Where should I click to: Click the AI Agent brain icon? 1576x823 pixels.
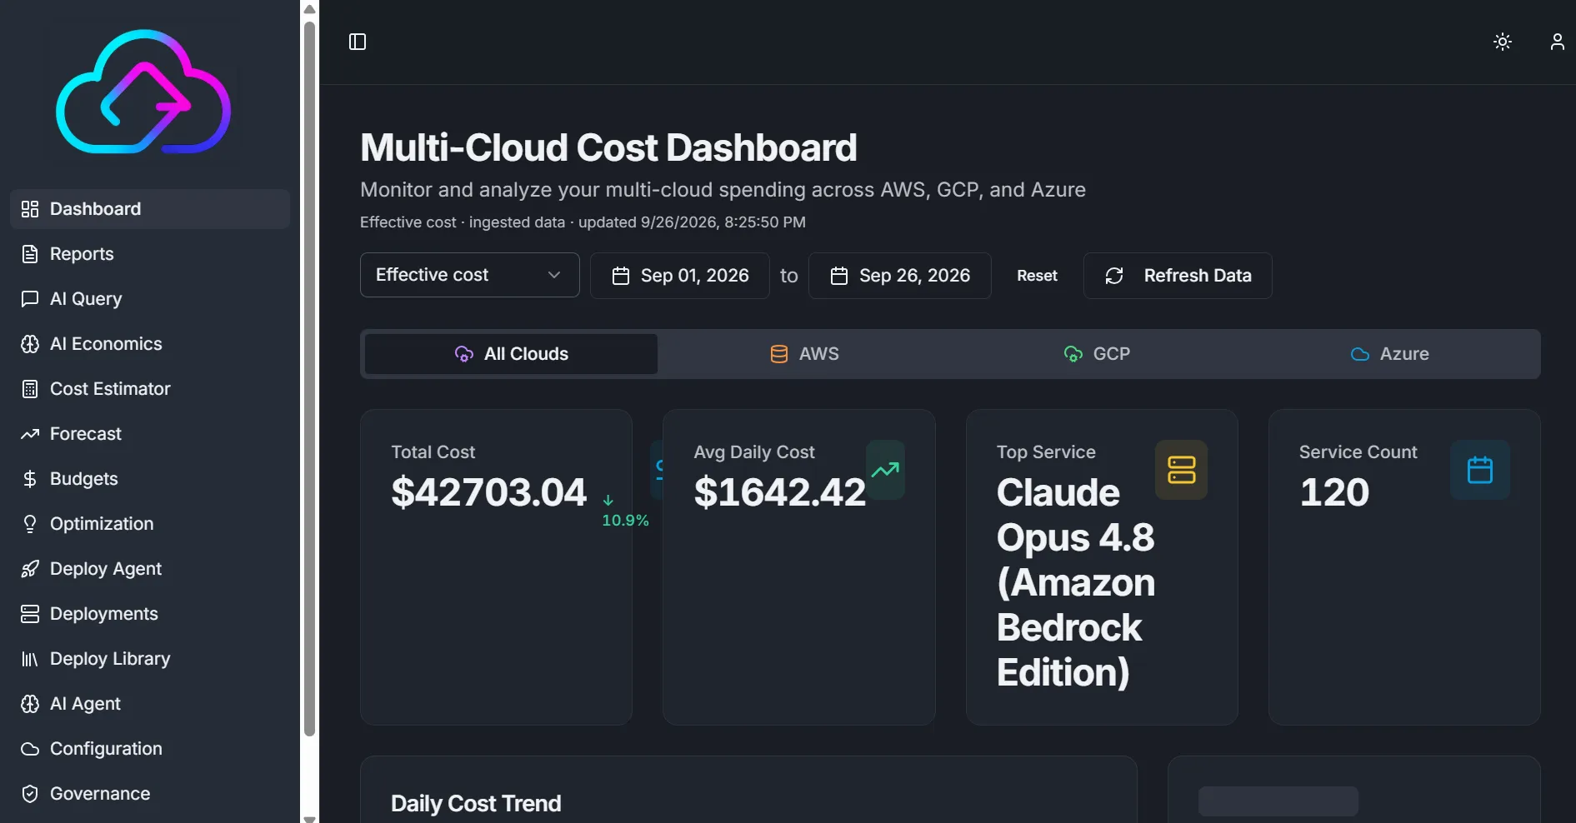coord(30,704)
